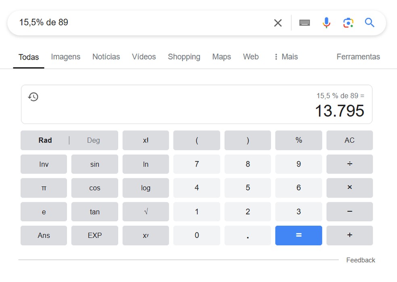The width and height of the screenshot is (397, 282).
Task: Open the on-screen keyboard icon
Action: [305, 23]
